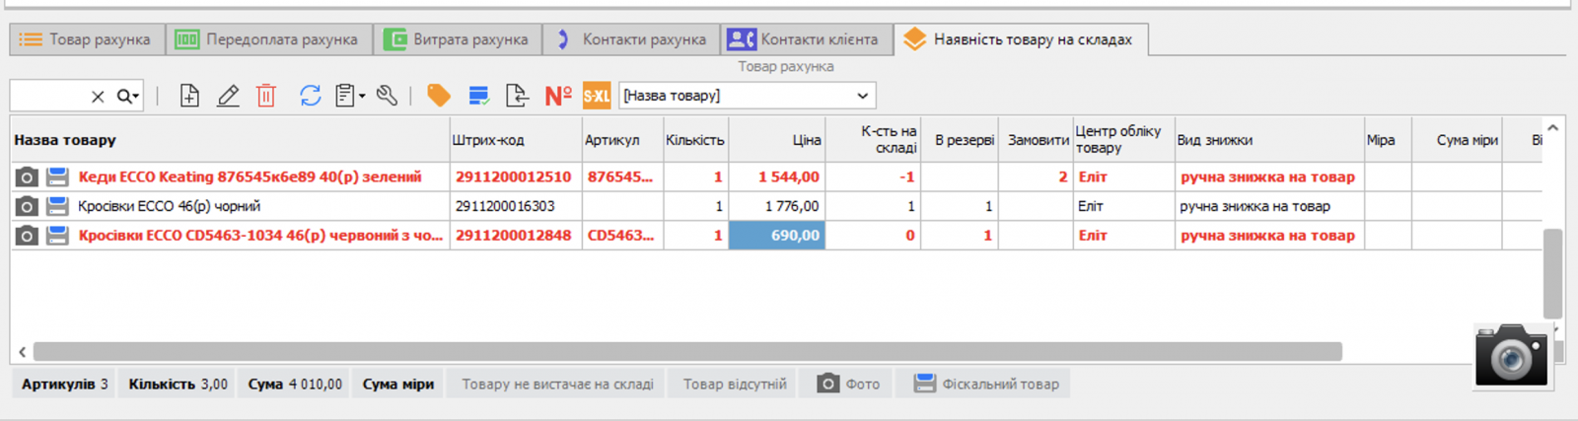
Task: Click camera icon in Кросівки ECCO CD5463-1034 row
Action: tap(27, 236)
